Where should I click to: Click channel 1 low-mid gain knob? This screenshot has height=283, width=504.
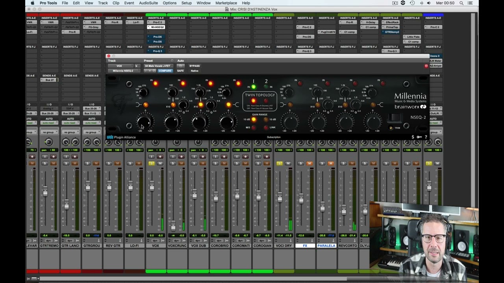[172, 122]
